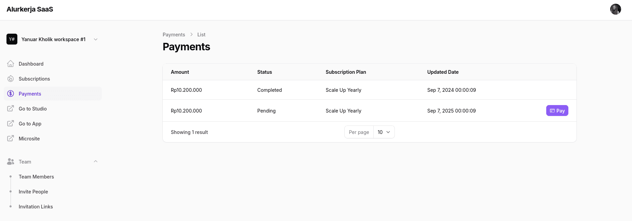Open Team Members in sidebar
The image size is (632, 221).
[36, 177]
